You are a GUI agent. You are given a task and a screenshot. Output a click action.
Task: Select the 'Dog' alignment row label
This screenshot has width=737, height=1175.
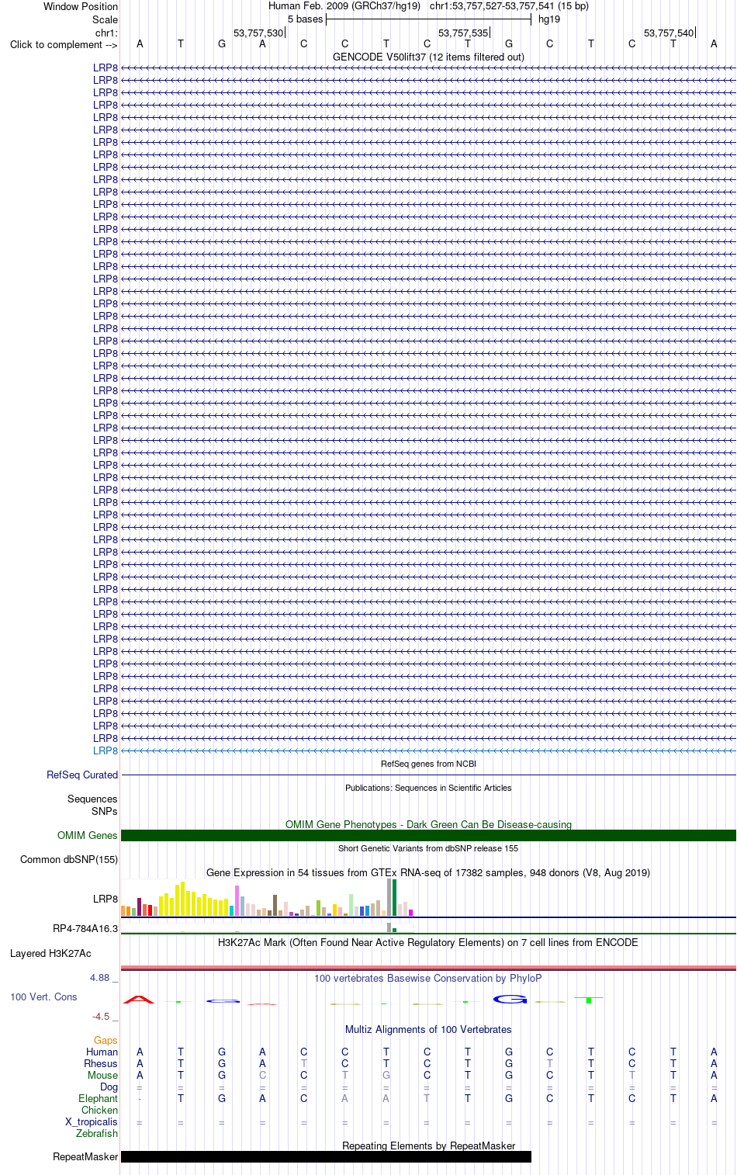[109, 1087]
